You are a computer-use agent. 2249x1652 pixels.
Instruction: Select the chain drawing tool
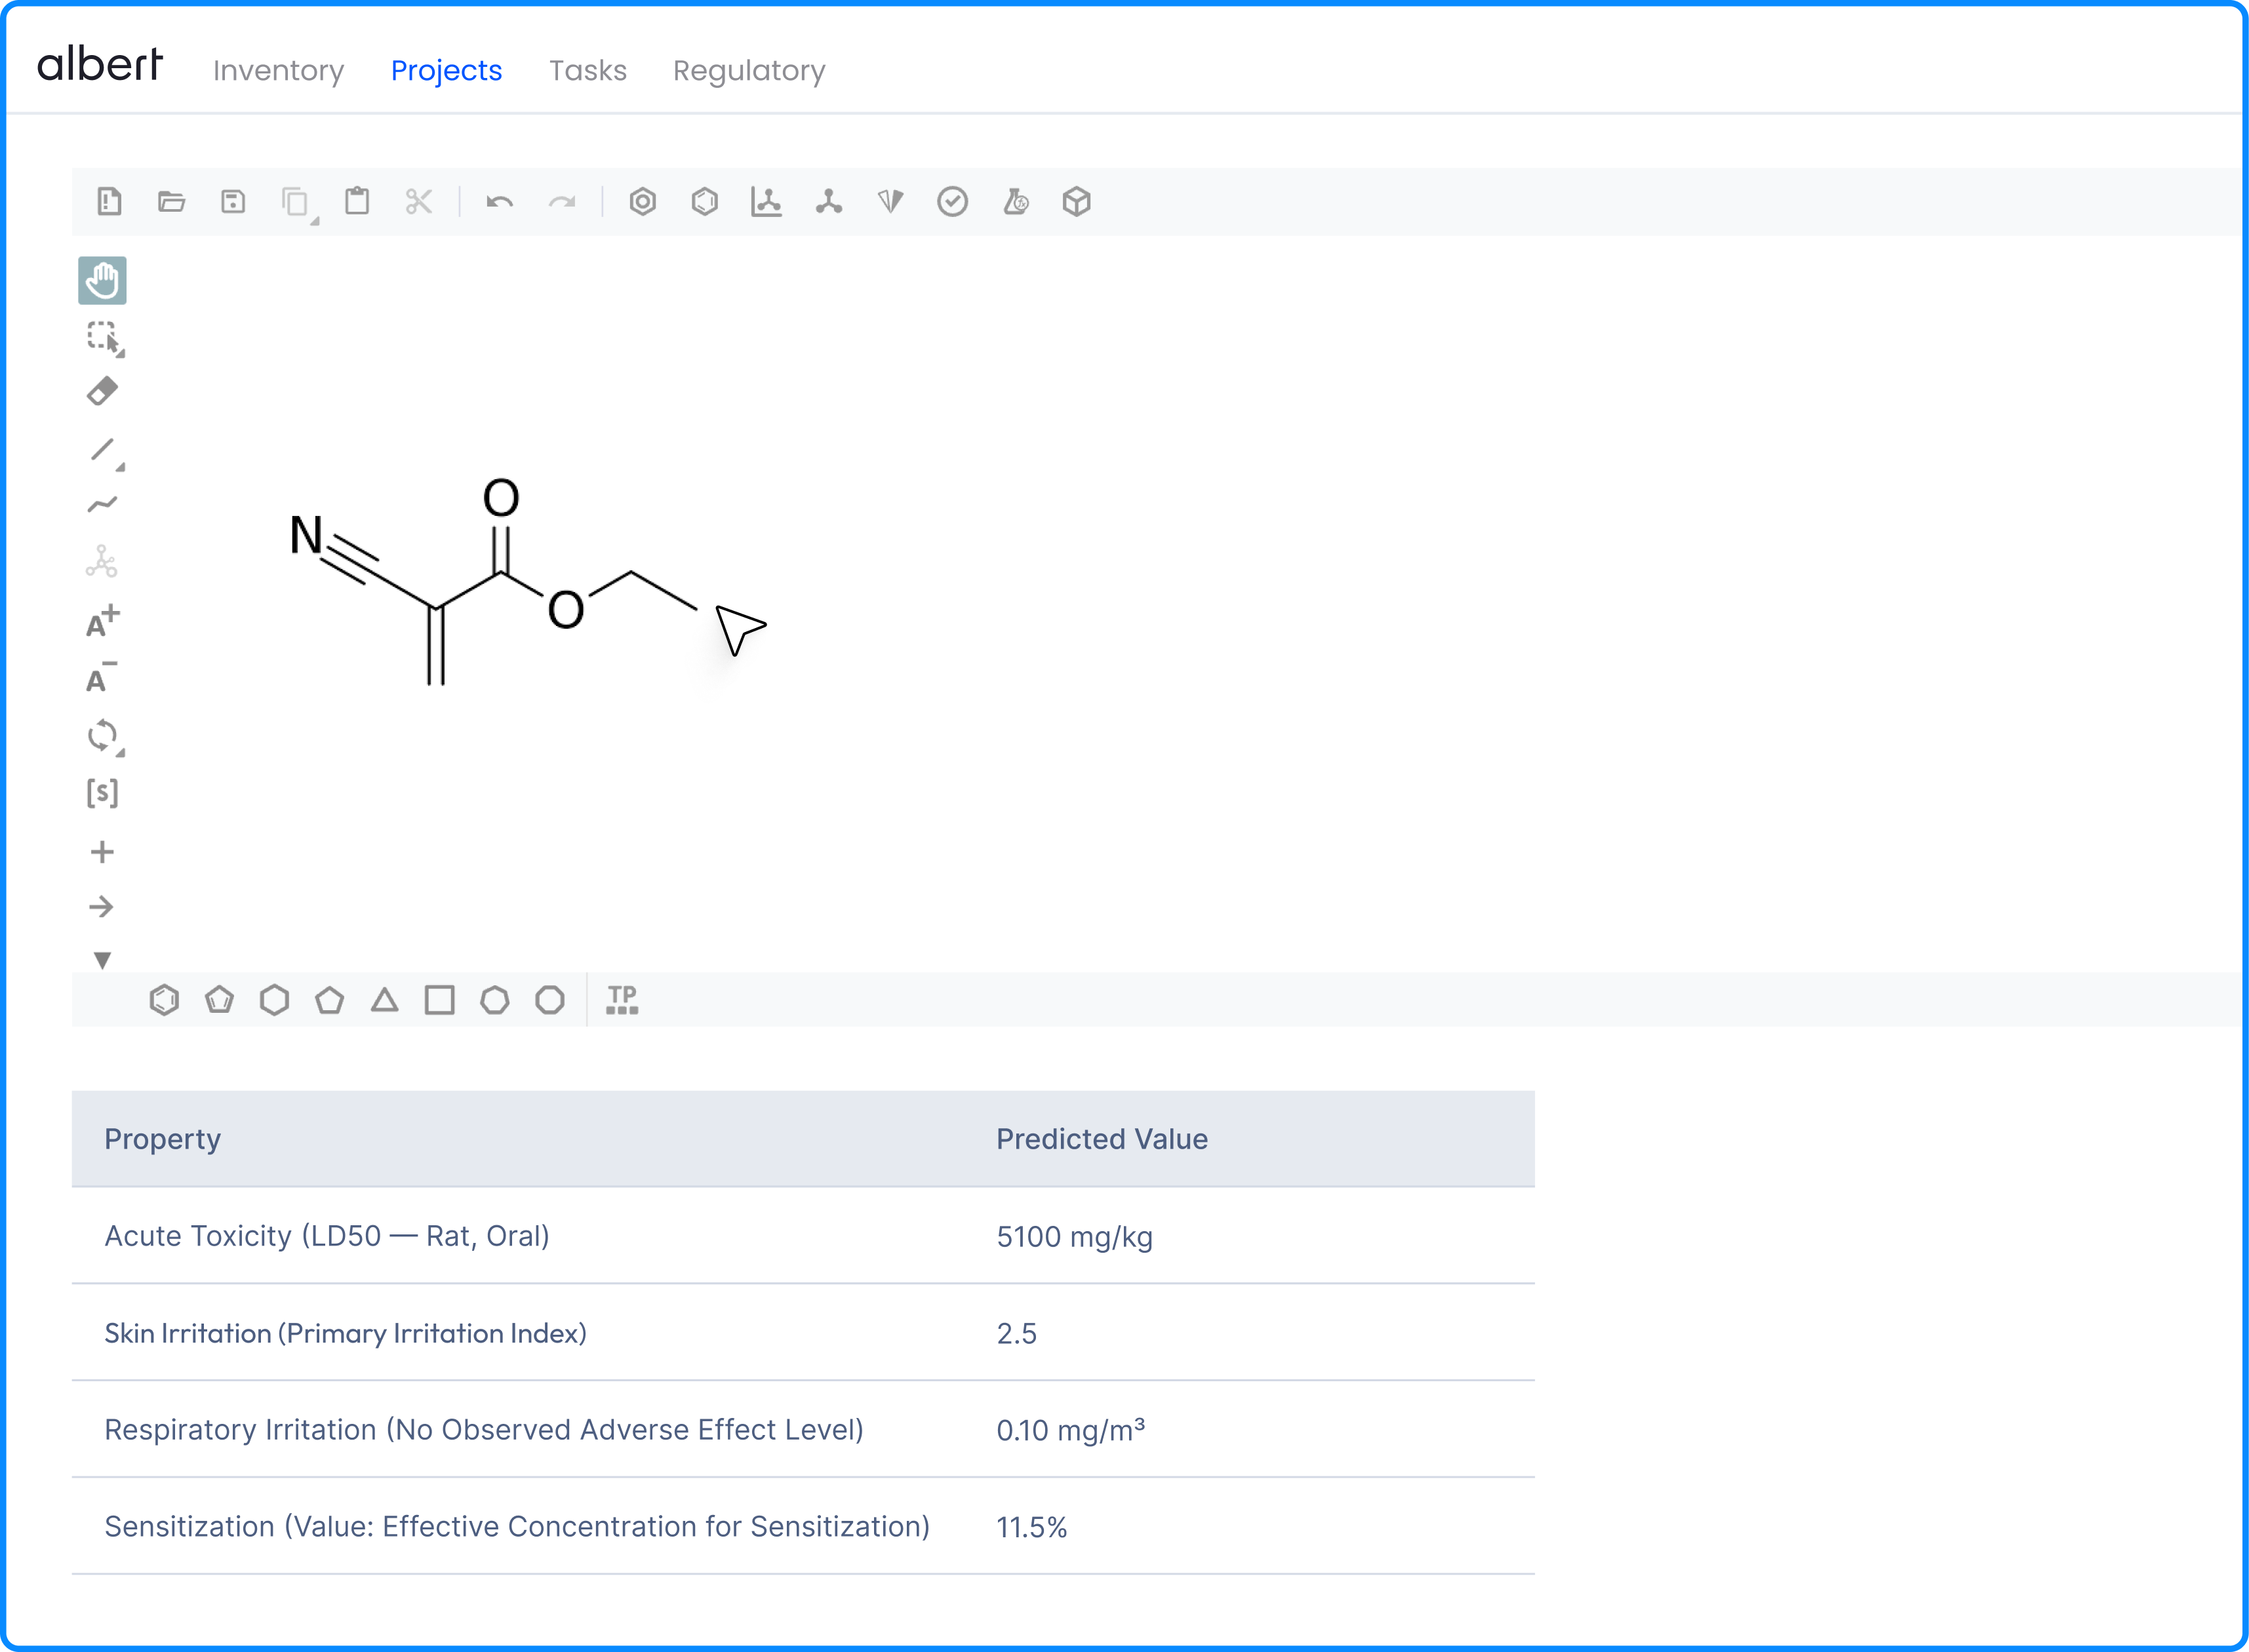(x=102, y=504)
